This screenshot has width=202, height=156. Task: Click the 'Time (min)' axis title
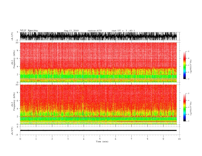102,141
